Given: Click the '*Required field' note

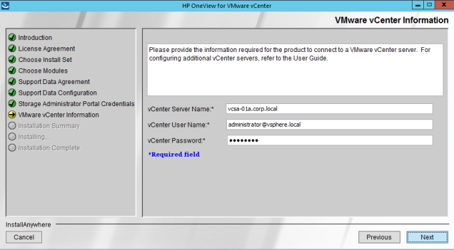Looking at the screenshot, I should click(174, 155).
